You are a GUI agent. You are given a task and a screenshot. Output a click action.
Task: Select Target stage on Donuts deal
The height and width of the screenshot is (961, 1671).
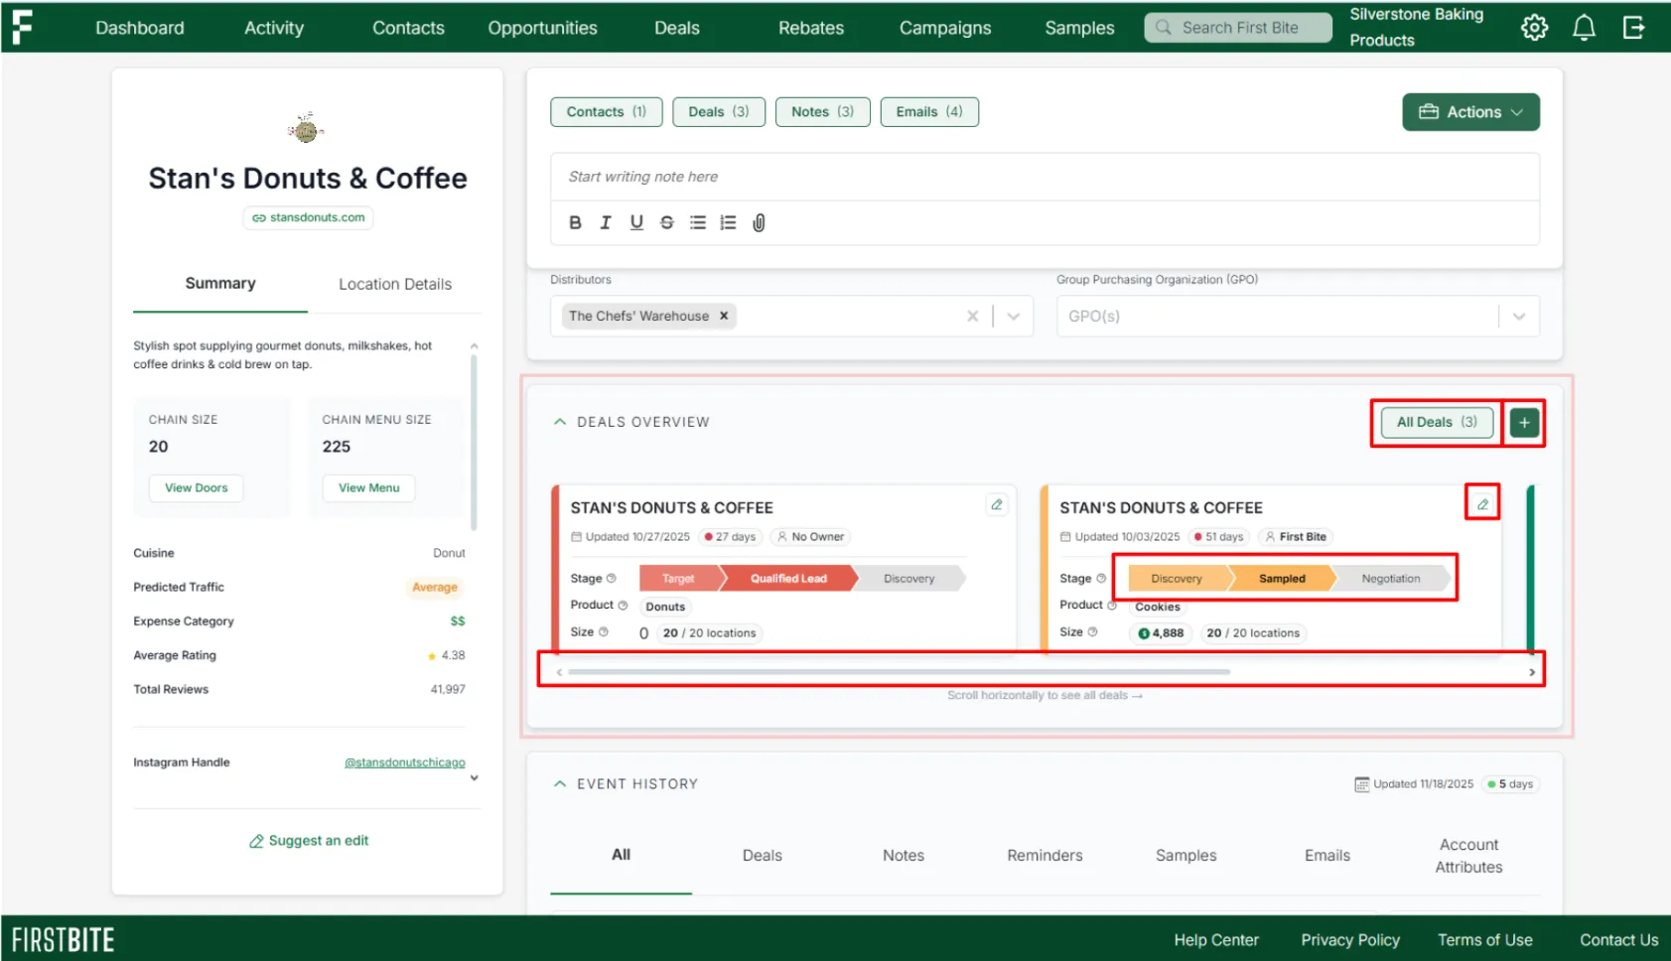coord(679,579)
